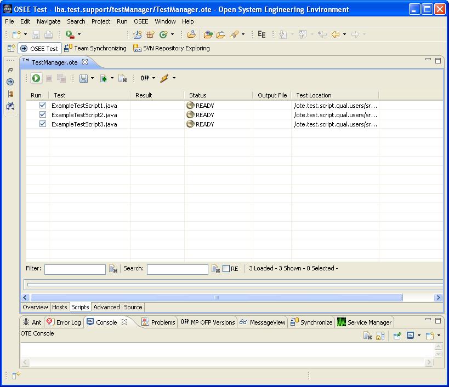The image size is (449, 387).
Task: Uncheck the Run box for ExampleTestScript2.java
Action: pyautogui.click(x=43, y=115)
